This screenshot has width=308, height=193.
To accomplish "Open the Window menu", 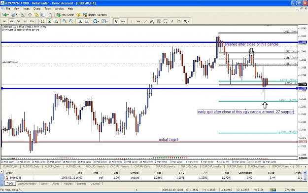I will coord(59,9).
